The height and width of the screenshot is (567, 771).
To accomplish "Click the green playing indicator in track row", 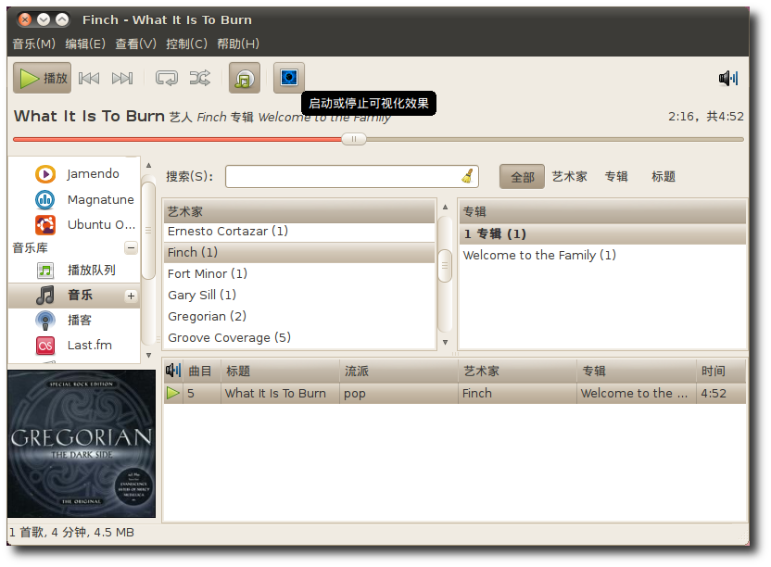I will (173, 394).
